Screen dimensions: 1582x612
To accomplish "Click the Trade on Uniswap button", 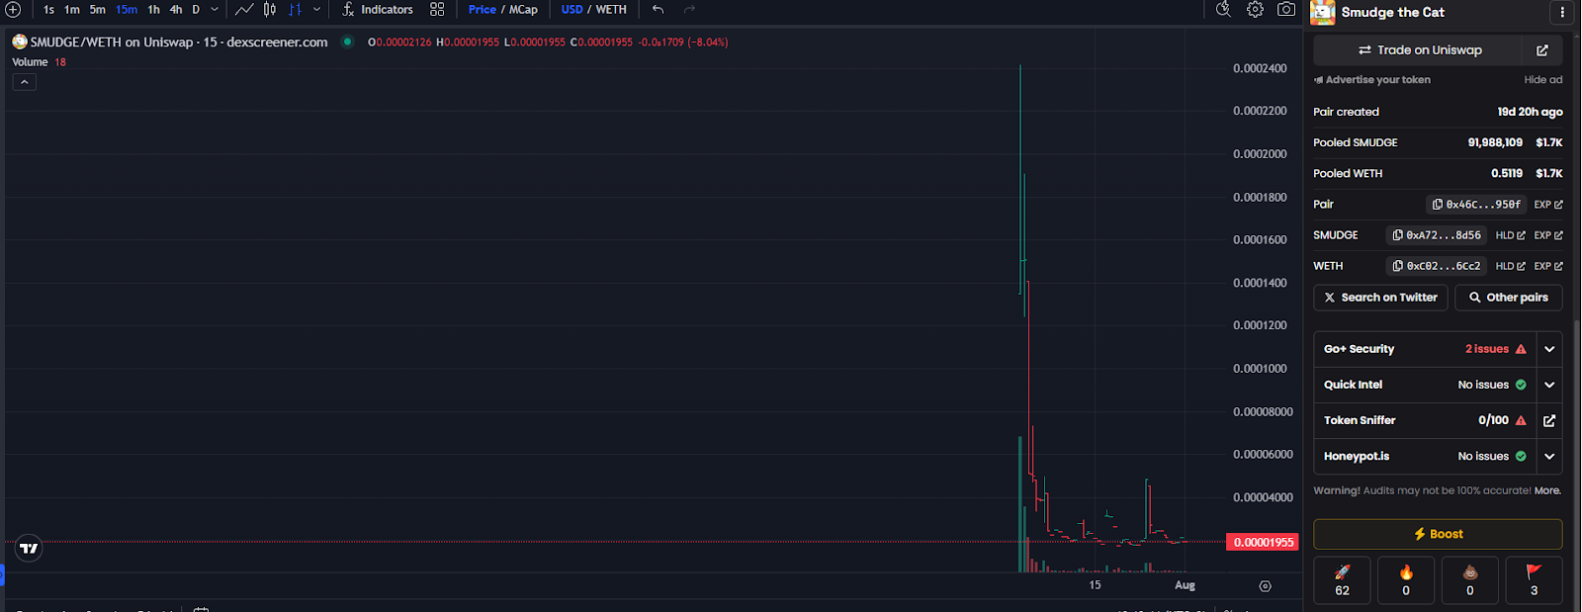I will pos(1420,50).
